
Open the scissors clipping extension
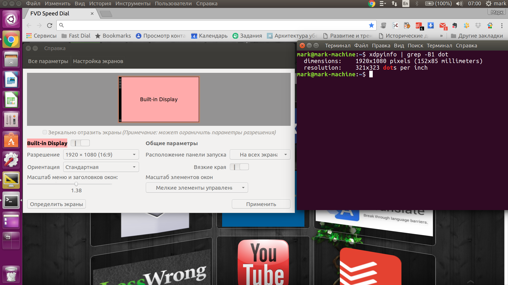coord(395,25)
